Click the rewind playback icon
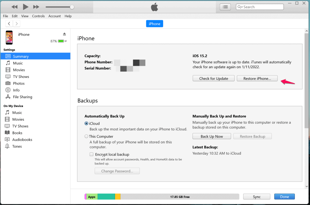The width and height of the screenshot is (310, 205). click(x=15, y=7)
